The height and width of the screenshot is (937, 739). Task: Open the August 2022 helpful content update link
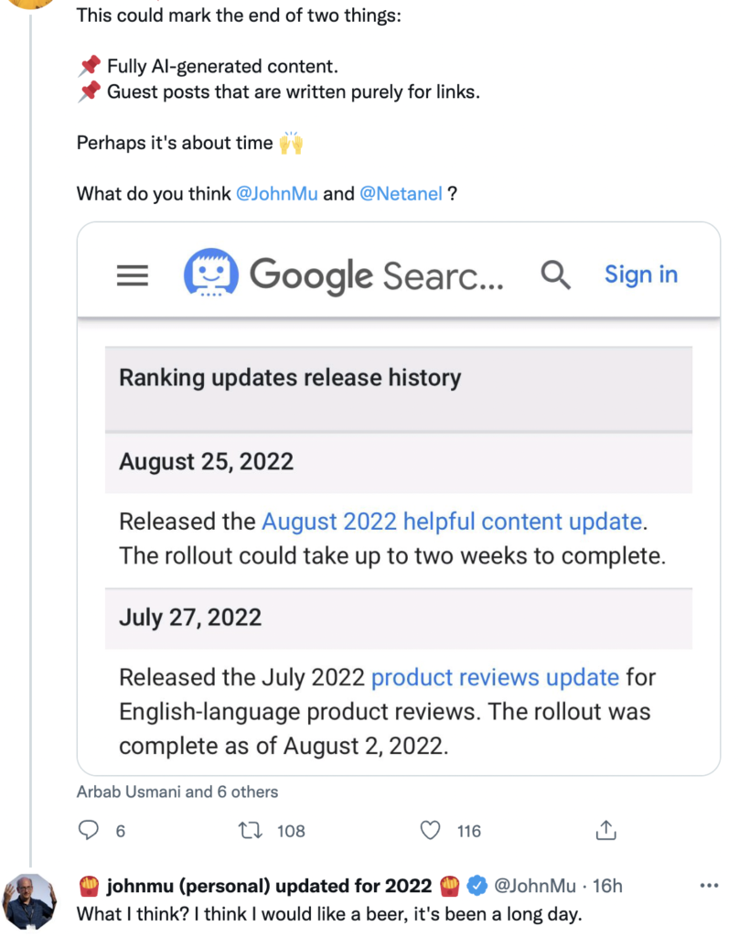pyautogui.click(x=452, y=522)
